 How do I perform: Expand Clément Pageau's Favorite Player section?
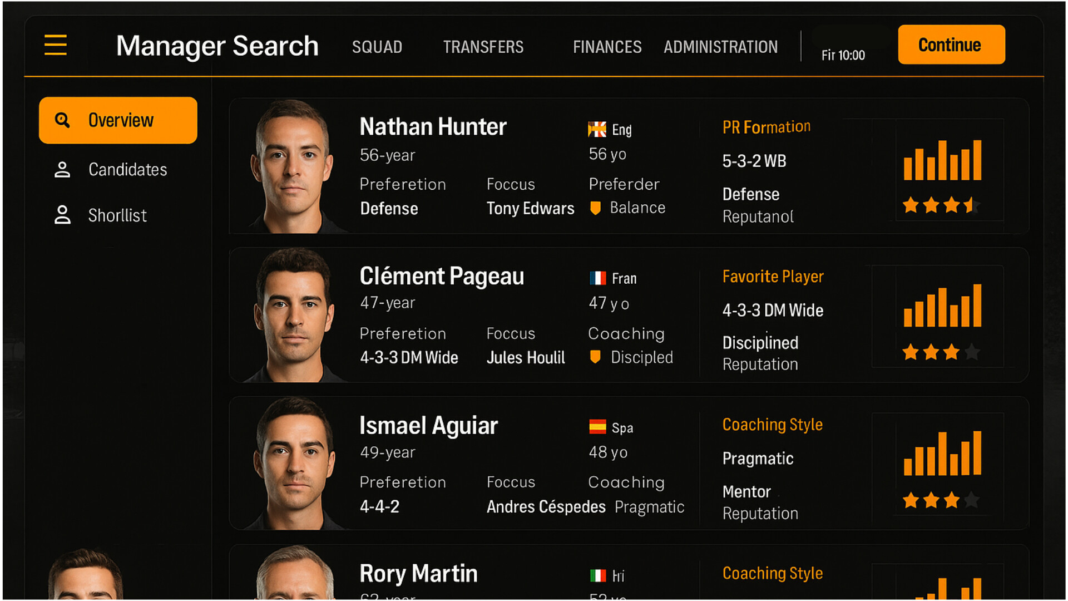(773, 277)
